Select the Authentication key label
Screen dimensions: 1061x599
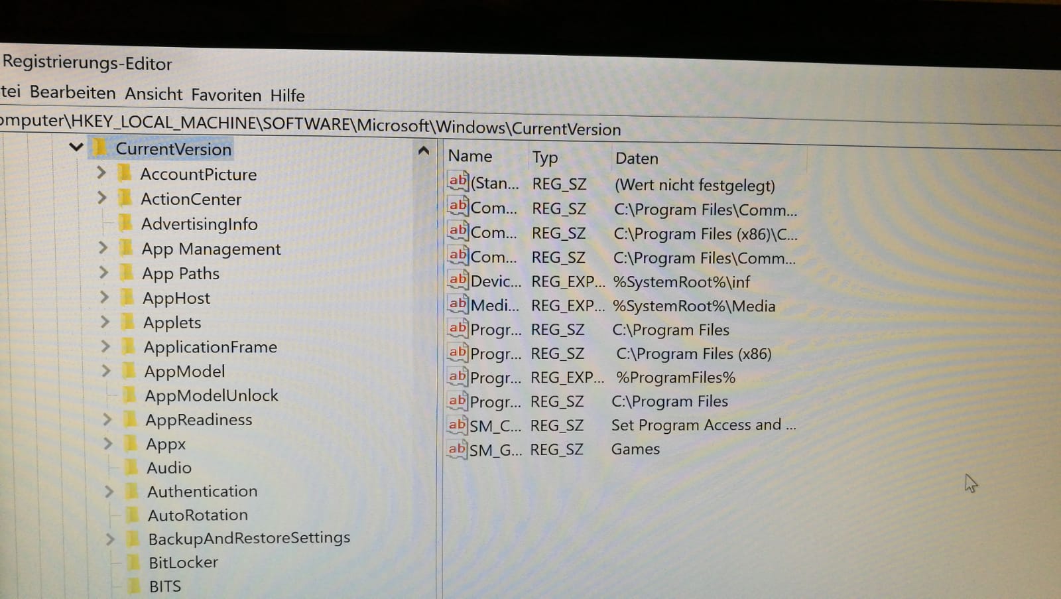tap(202, 492)
